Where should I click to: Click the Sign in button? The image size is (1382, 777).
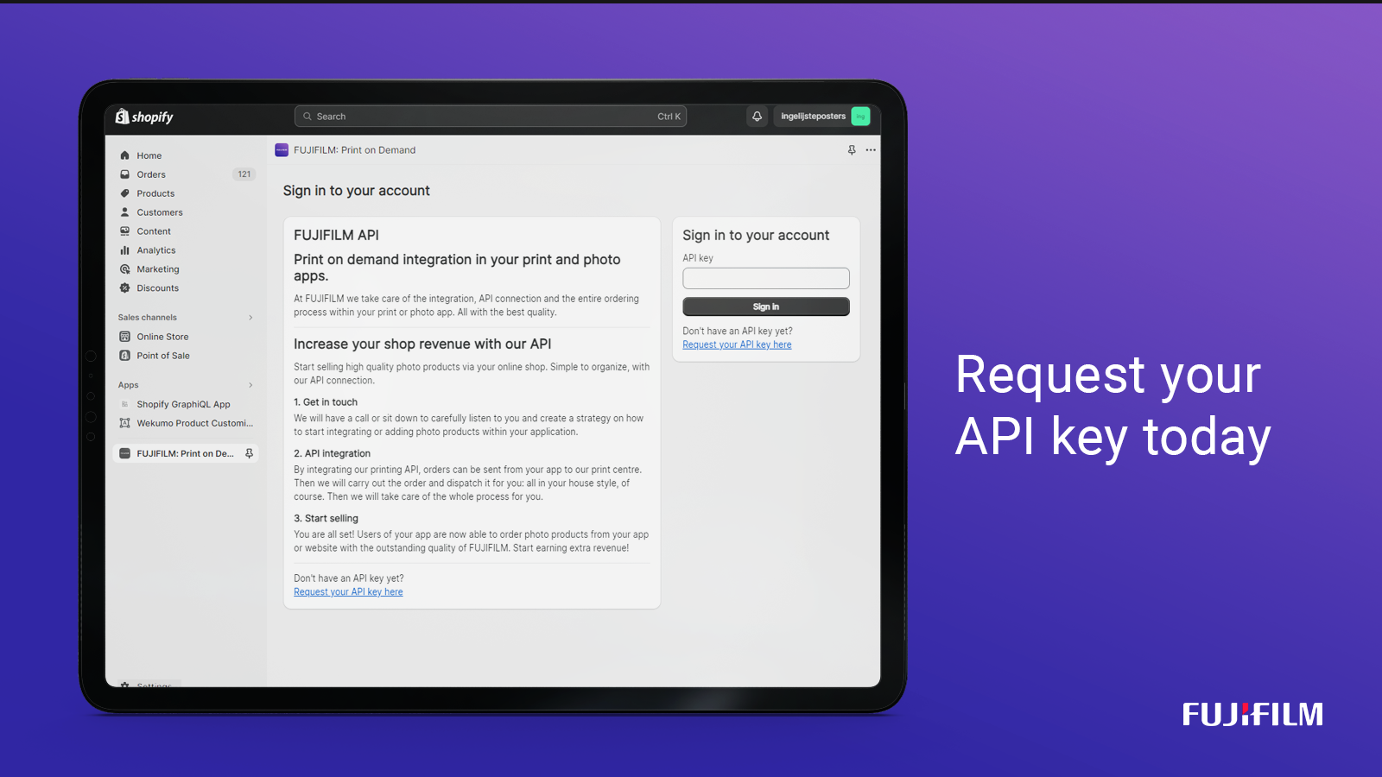coord(766,306)
